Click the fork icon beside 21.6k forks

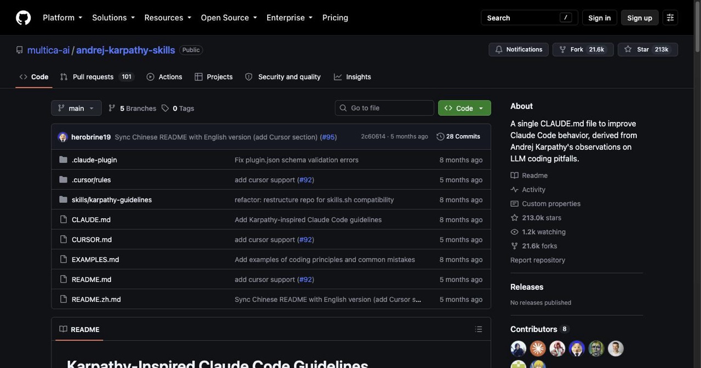tap(514, 246)
